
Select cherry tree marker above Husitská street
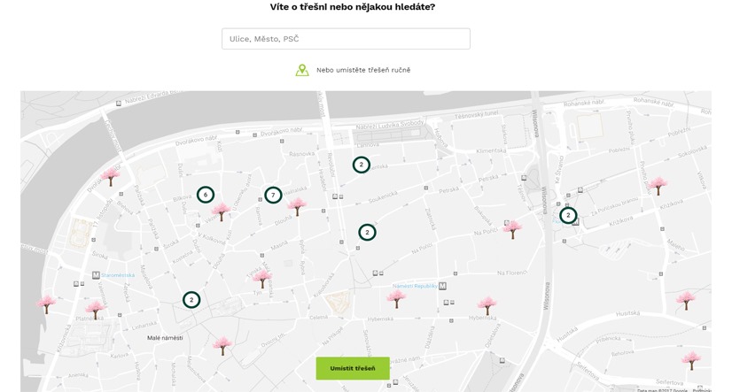686,301
